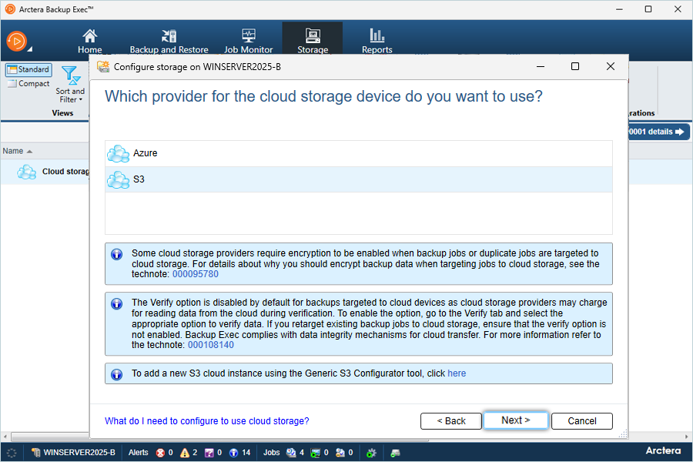This screenshot has width=693, height=462.
Task: Switch to Backup and Restore tab
Action: (169, 41)
